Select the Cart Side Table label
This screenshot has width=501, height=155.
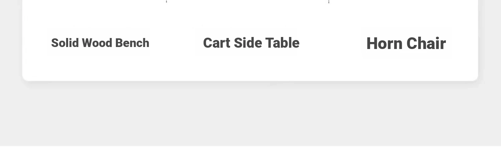pyautogui.click(x=251, y=43)
